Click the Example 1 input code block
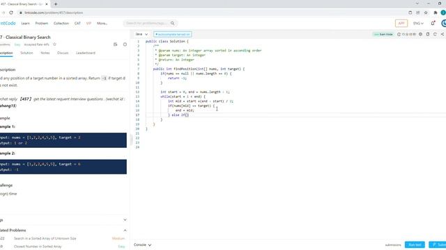 click(63, 140)
